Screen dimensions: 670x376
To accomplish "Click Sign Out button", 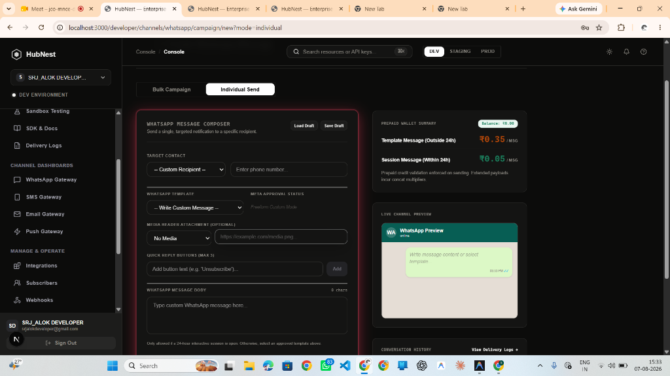I will point(61,343).
